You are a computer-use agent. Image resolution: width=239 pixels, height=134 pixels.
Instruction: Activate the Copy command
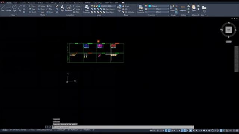(32, 9)
